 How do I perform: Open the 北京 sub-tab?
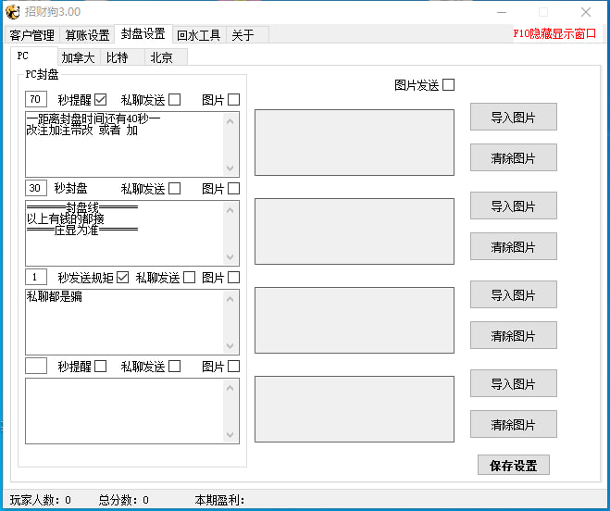click(x=161, y=57)
